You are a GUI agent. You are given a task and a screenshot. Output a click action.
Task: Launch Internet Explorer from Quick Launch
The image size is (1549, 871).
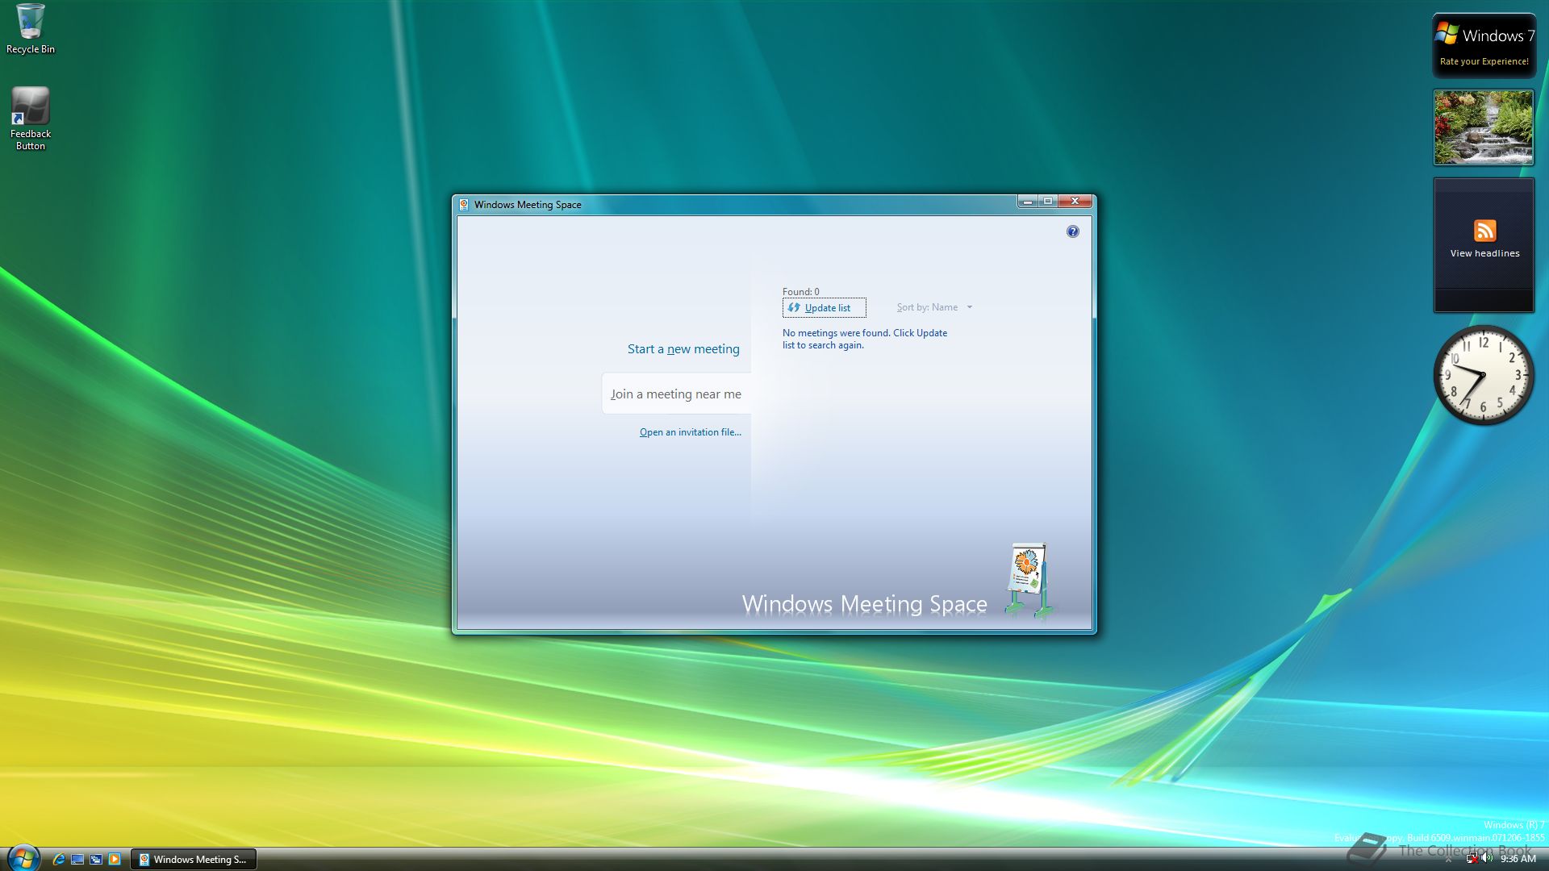[x=59, y=859]
